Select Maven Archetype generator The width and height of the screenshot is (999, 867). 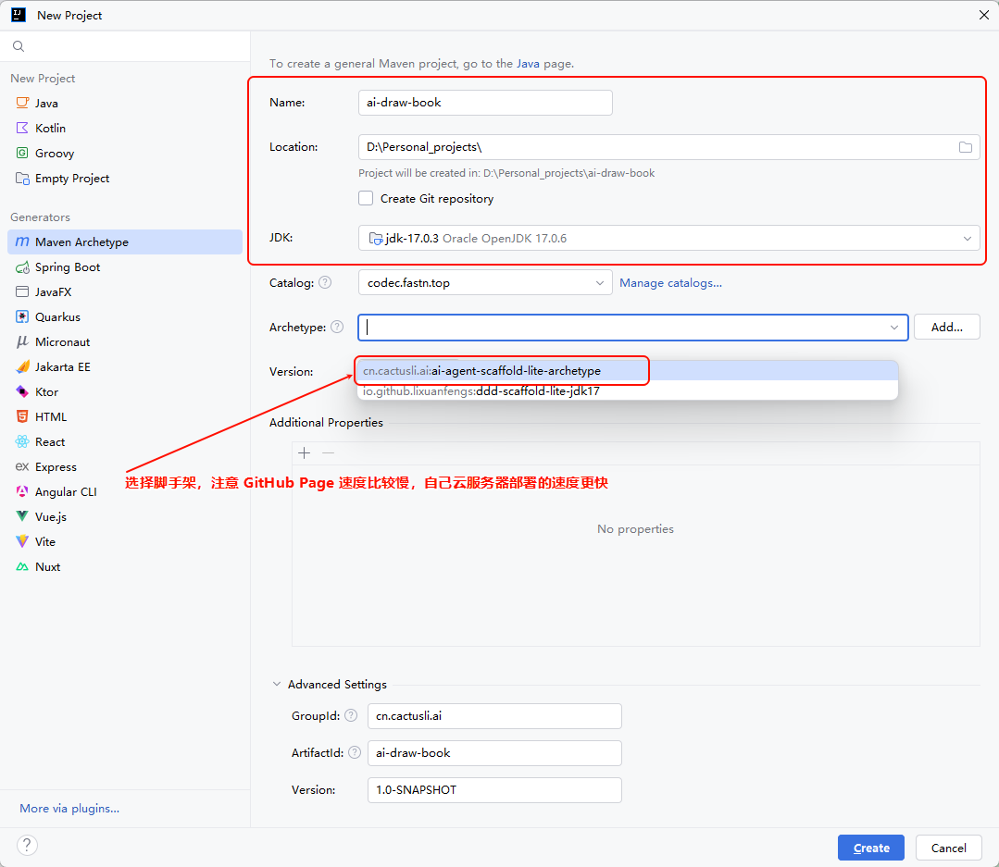125,242
